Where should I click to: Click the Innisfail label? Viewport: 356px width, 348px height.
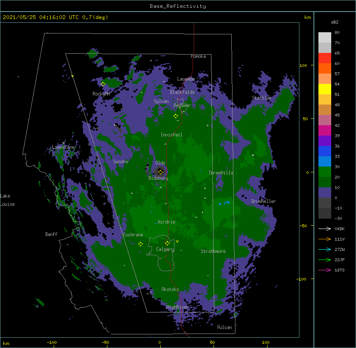[171, 135]
